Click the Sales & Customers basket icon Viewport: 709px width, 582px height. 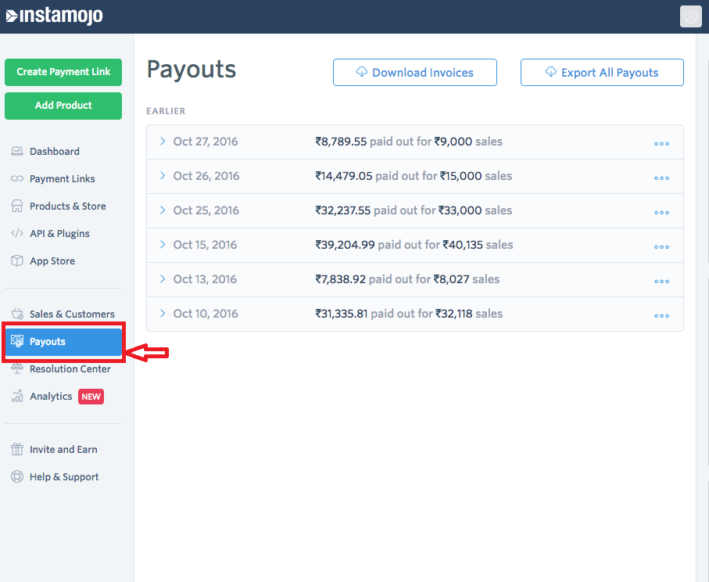tap(17, 314)
